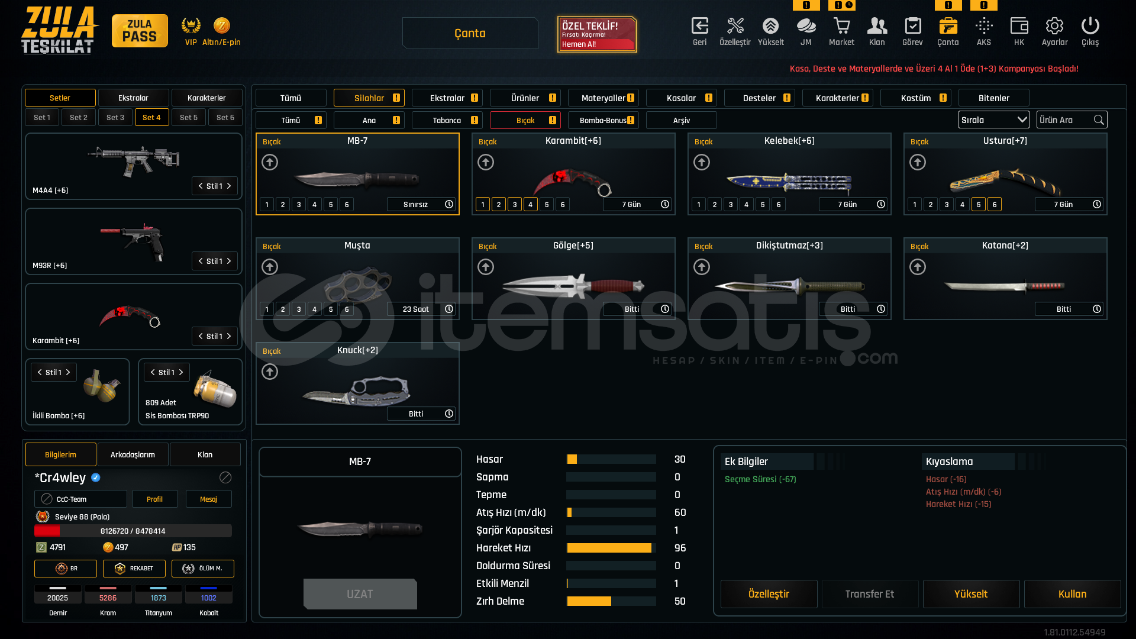Open the Görev clipboard icon
This screenshot has width=1136, height=639.
coord(912,27)
